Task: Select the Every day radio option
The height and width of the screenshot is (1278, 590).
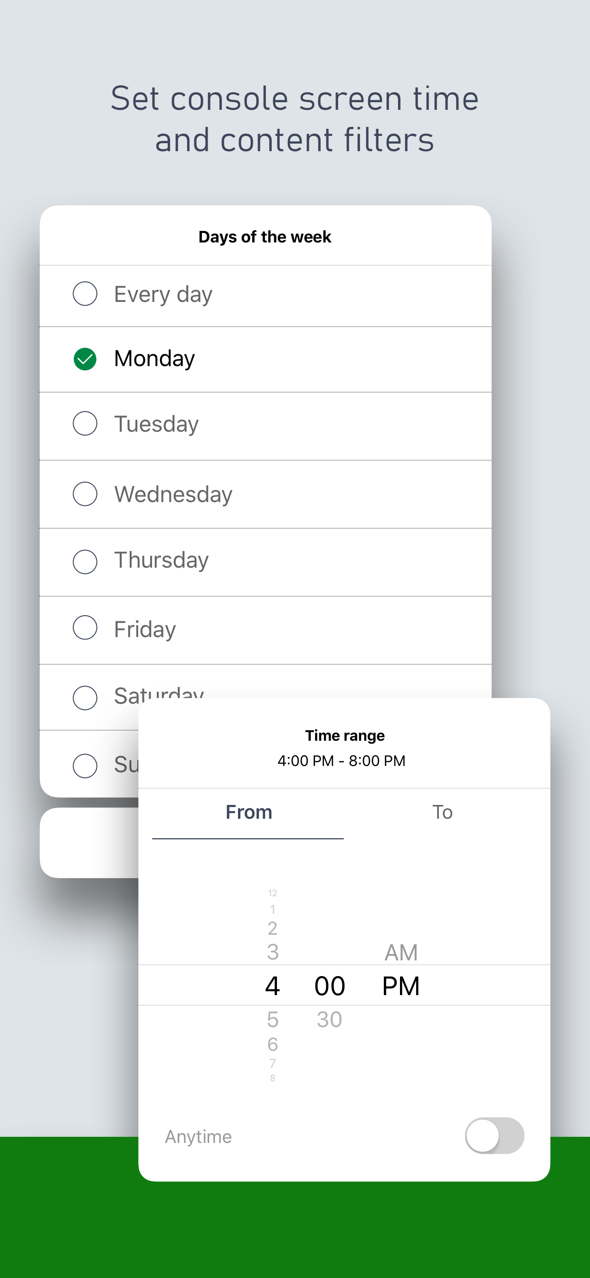Action: point(85,294)
